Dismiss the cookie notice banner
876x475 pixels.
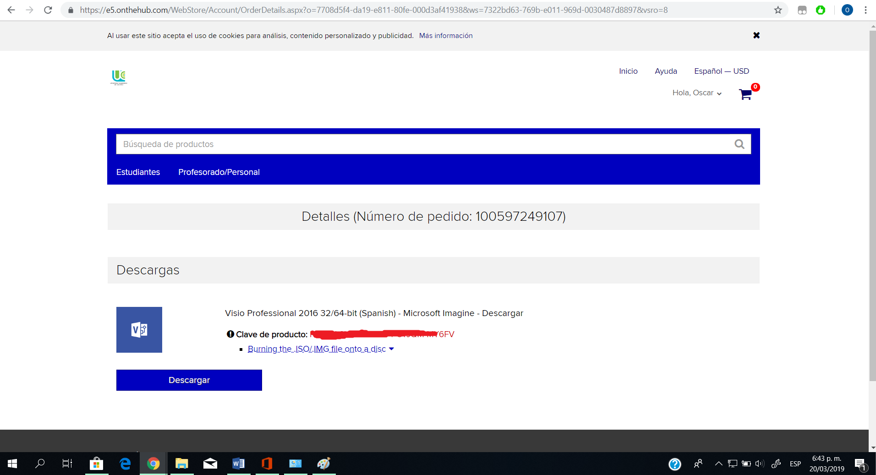coord(756,35)
